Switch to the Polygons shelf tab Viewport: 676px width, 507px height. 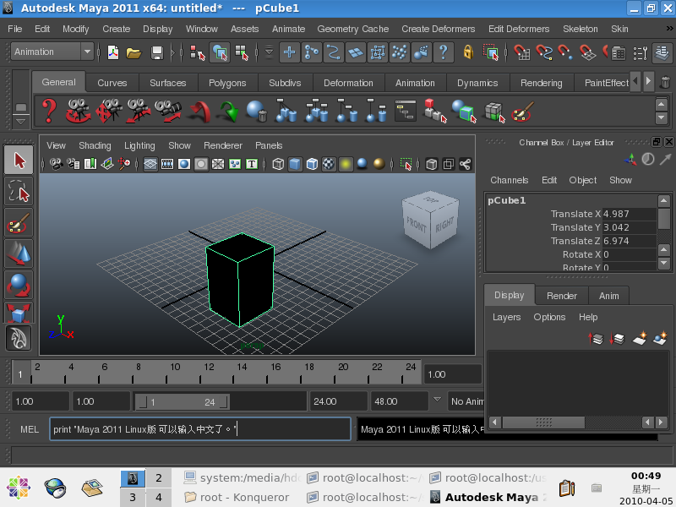click(227, 83)
